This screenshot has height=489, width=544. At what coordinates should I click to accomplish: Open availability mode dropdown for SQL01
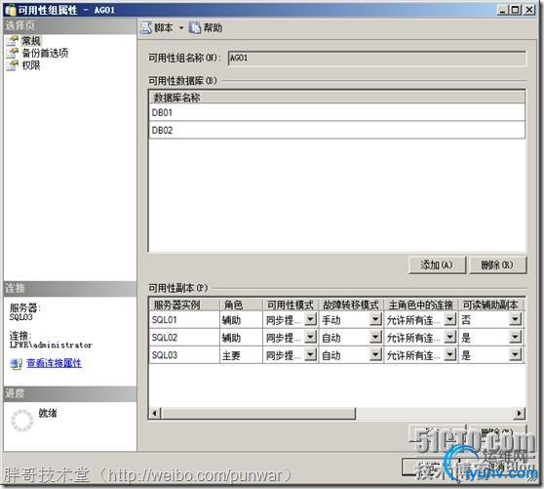[x=311, y=319]
